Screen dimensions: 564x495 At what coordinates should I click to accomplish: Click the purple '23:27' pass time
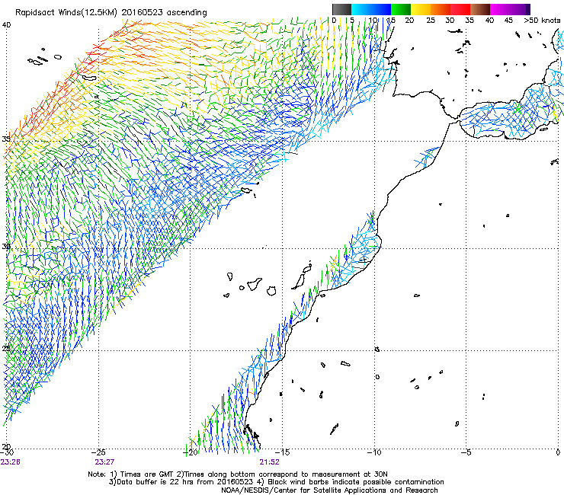pyautogui.click(x=104, y=462)
